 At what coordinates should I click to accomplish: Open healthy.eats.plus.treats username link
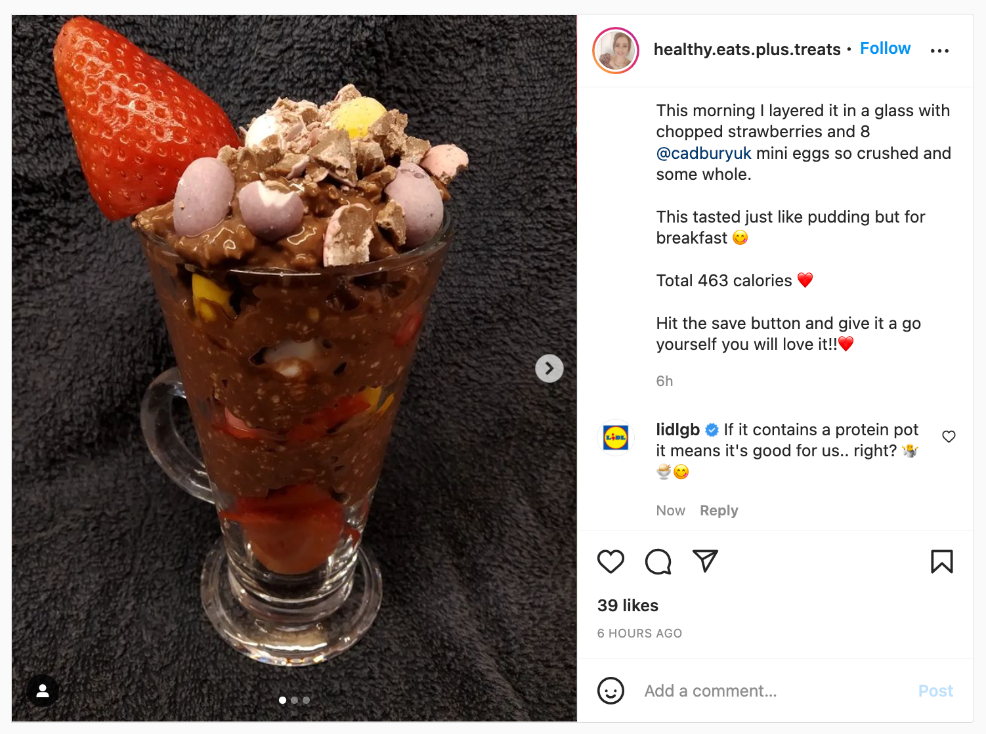747,49
